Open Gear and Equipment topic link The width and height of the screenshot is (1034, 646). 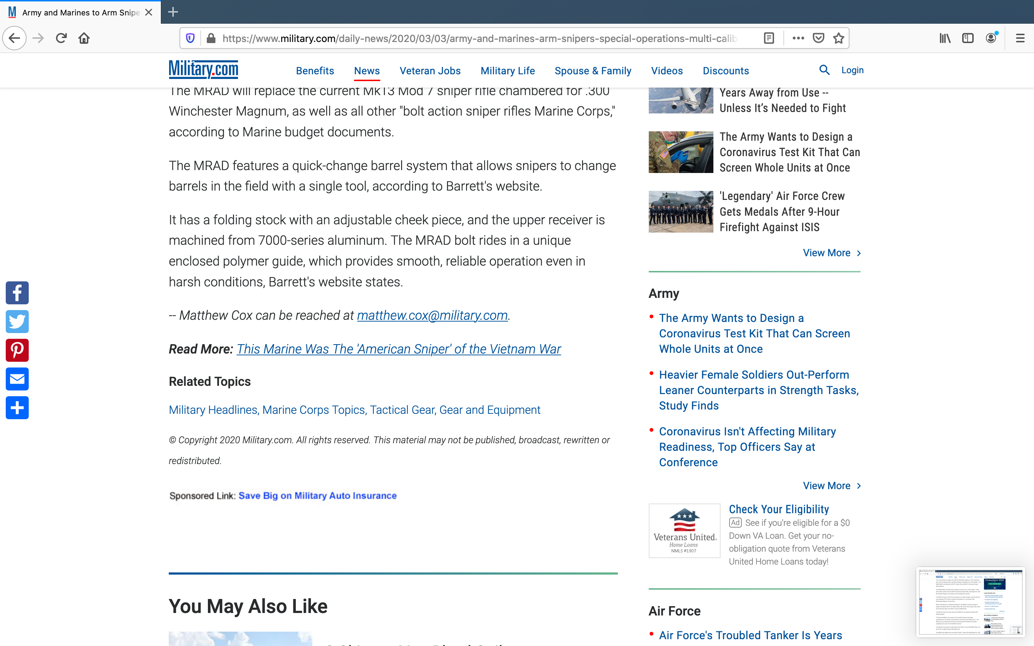click(x=490, y=410)
